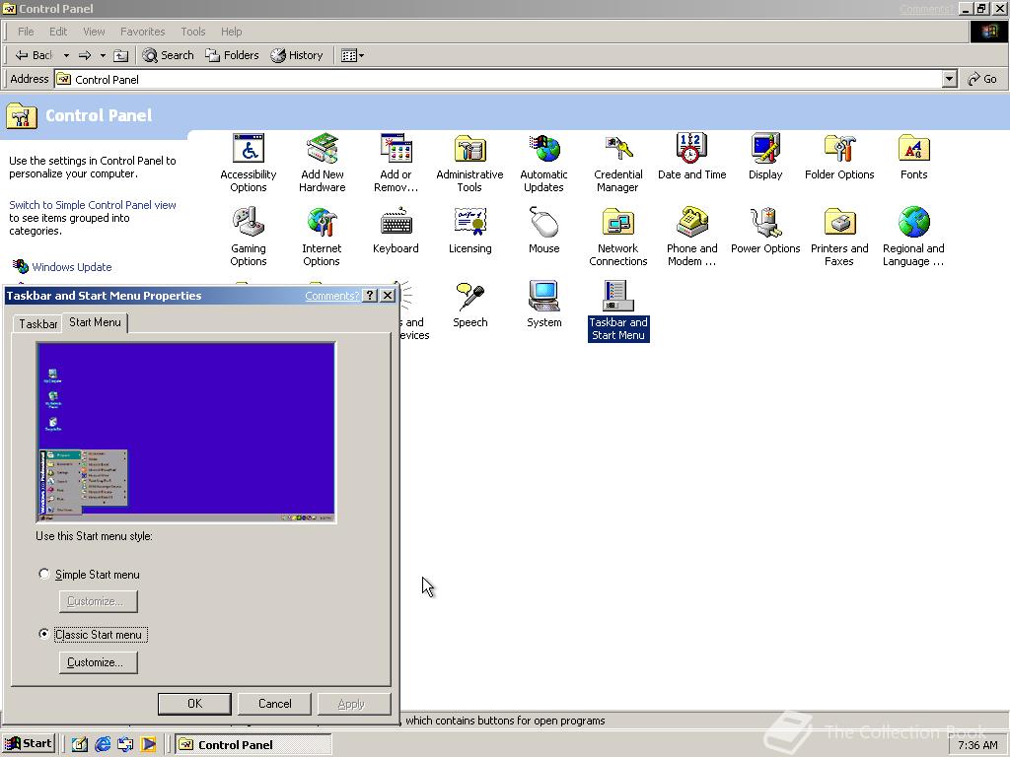1010x757 pixels.
Task: Open the File menu
Action: click(x=26, y=32)
